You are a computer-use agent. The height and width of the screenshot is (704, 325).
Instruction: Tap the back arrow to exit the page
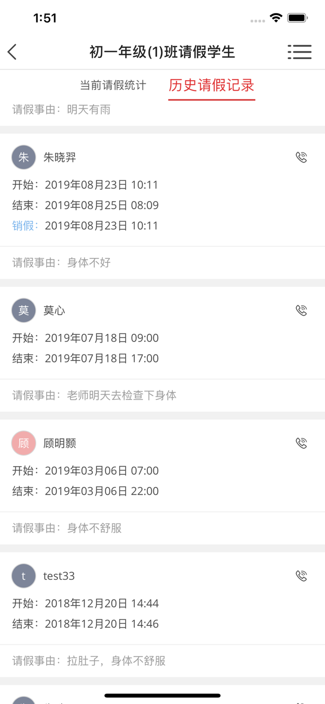pyautogui.click(x=11, y=52)
